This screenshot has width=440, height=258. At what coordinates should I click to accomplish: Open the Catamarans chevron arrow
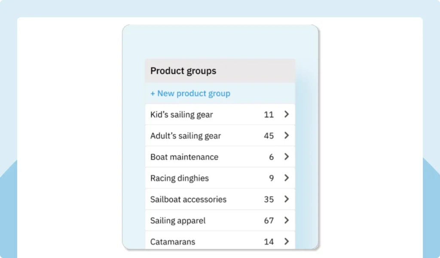[x=287, y=241]
